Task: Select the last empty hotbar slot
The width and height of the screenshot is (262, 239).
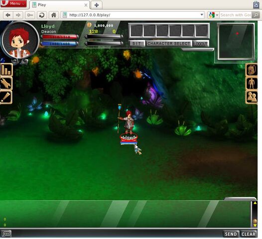Action: pyautogui.click(x=202, y=31)
